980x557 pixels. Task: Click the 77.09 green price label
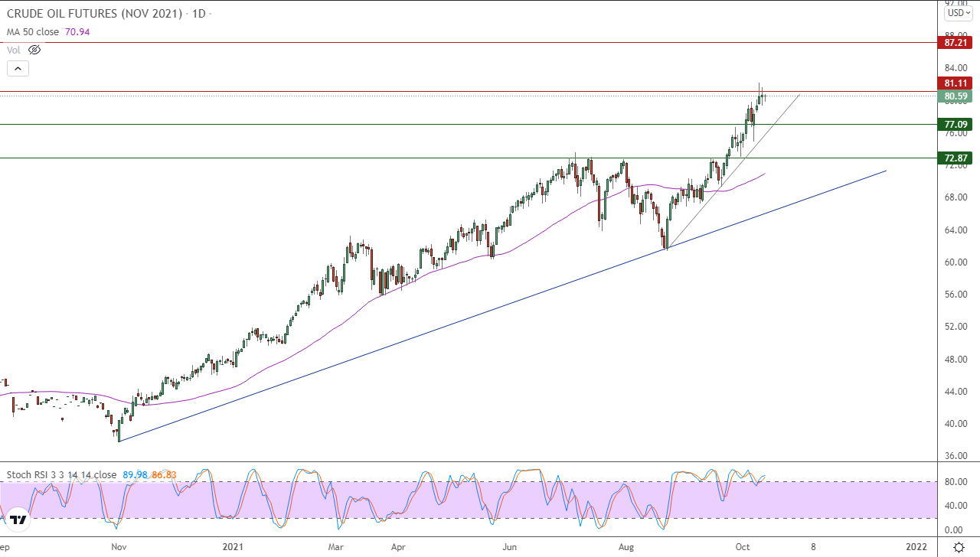click(956, 124)
